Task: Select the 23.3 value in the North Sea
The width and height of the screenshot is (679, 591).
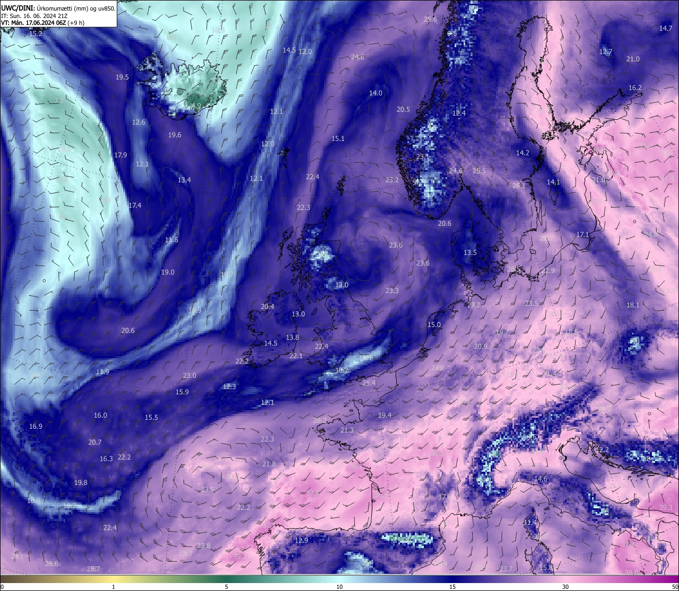Action: pos(392,290)
